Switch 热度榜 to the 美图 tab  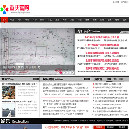click(121, 79)
